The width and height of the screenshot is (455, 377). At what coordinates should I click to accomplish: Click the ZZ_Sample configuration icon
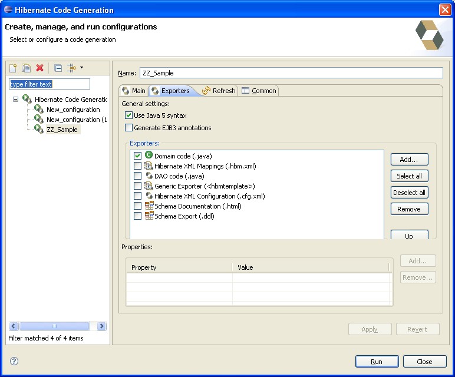click(x=39, y=129)
